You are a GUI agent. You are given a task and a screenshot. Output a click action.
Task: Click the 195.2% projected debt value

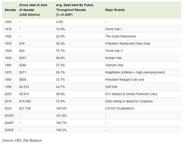tap(61, 130)
